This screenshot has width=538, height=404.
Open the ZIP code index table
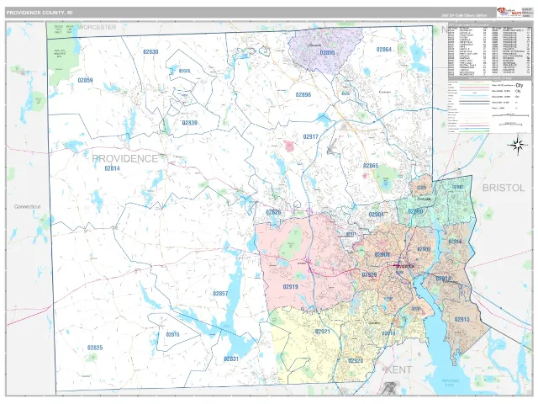pos(489,50)
